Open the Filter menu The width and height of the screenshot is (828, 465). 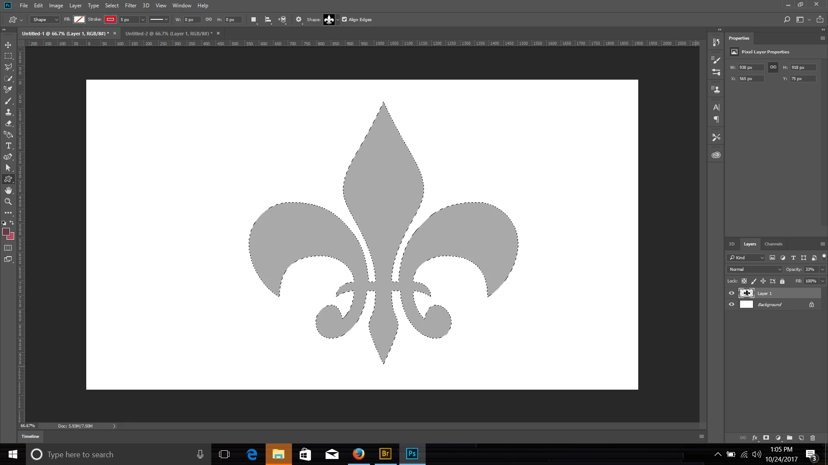coord(130,6)
